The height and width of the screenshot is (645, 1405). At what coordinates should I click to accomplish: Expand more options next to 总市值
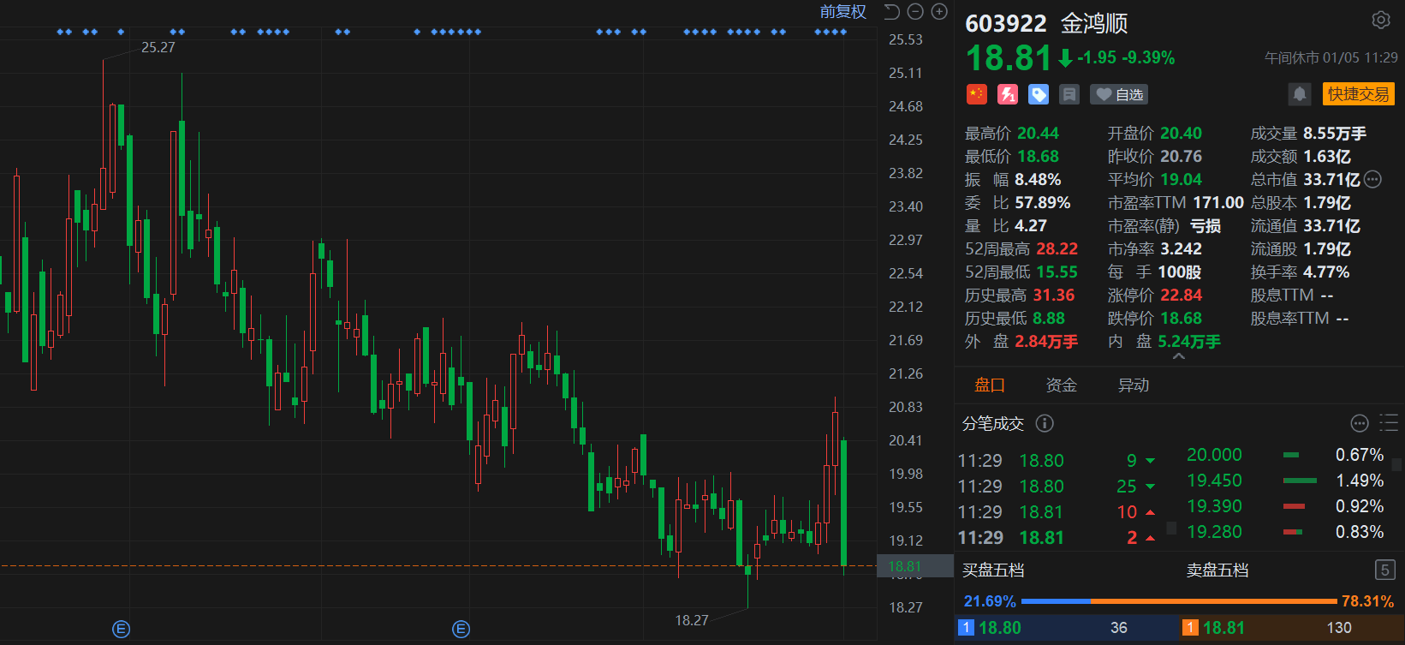tap(1372, 179)
